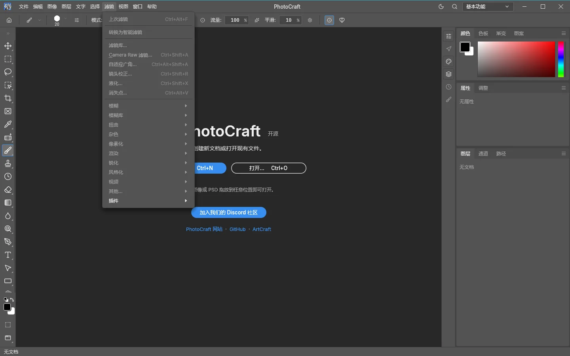Image resolution: width=570 pixels, height=356 pixels.
Task: Select the Eraser tool
Action: (8, 189)
